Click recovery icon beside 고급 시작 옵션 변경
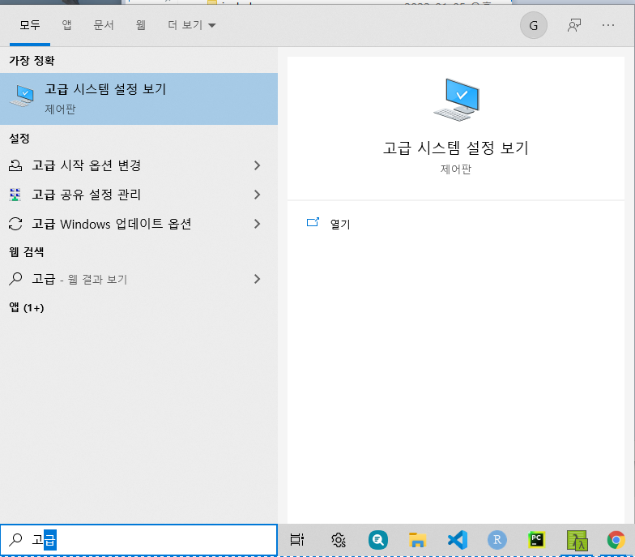635x557 pixels. [15, 165]
